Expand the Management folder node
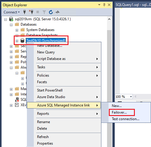 [11, 89]
